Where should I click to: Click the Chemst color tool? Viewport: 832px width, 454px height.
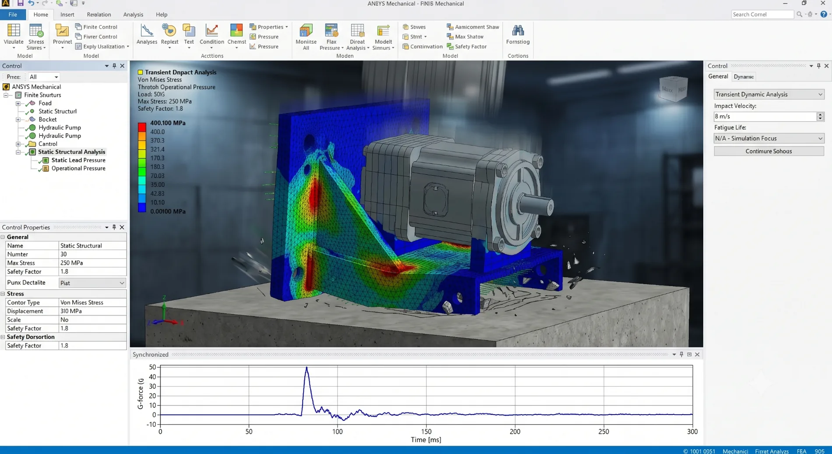tap(236, 36)
